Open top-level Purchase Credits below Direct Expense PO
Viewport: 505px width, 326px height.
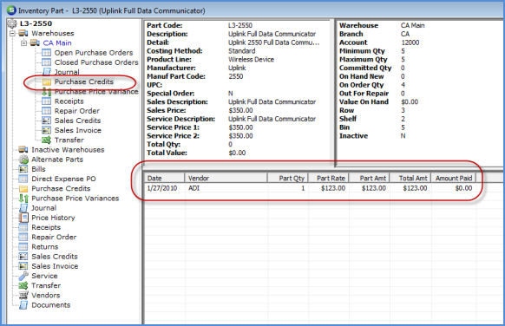point(61,189)
